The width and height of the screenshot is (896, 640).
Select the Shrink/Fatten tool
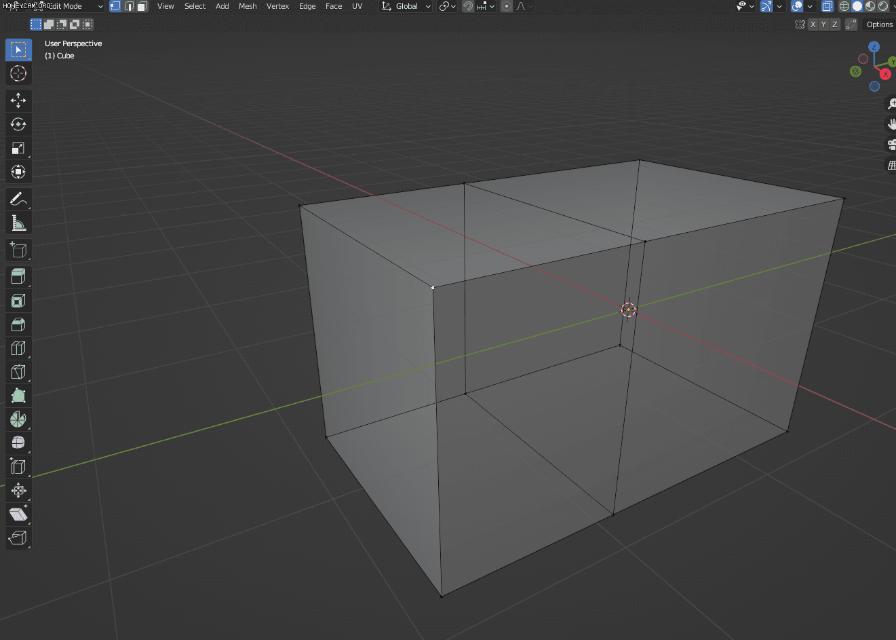point(18,491)
